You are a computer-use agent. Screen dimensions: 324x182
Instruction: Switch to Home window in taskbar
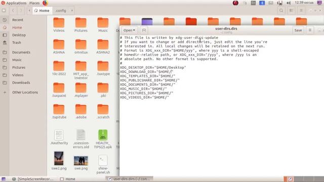68,179
